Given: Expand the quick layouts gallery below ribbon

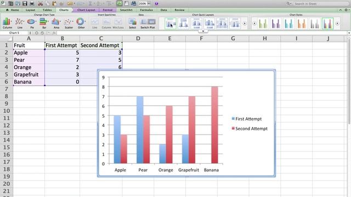Looking at the screenshot, I should pos(203,31).
